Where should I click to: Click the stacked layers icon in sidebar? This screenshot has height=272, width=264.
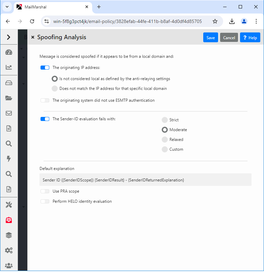(9, 235)
